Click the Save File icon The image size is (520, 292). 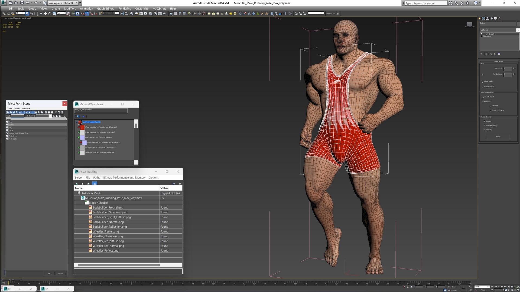click(22, 3)
